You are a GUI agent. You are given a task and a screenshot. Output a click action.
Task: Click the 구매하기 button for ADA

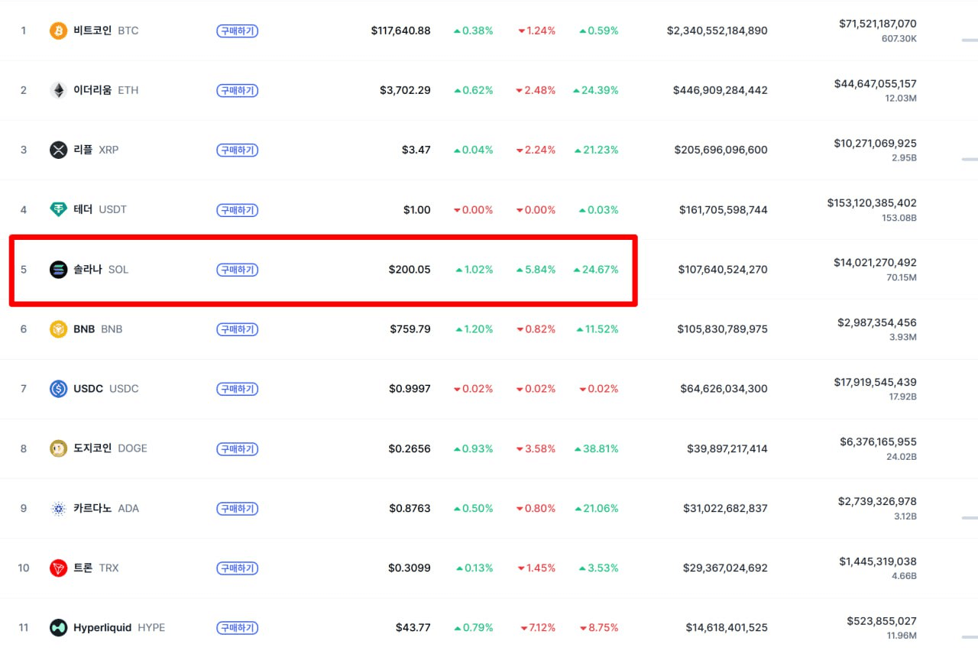pyautogui.click(x=238, y=509)
